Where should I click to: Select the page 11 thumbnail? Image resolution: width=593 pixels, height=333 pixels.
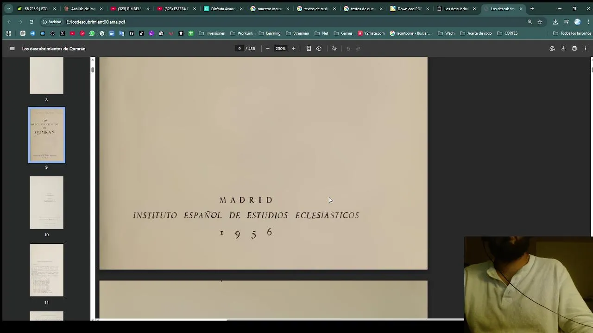click(x=46, y=270)
